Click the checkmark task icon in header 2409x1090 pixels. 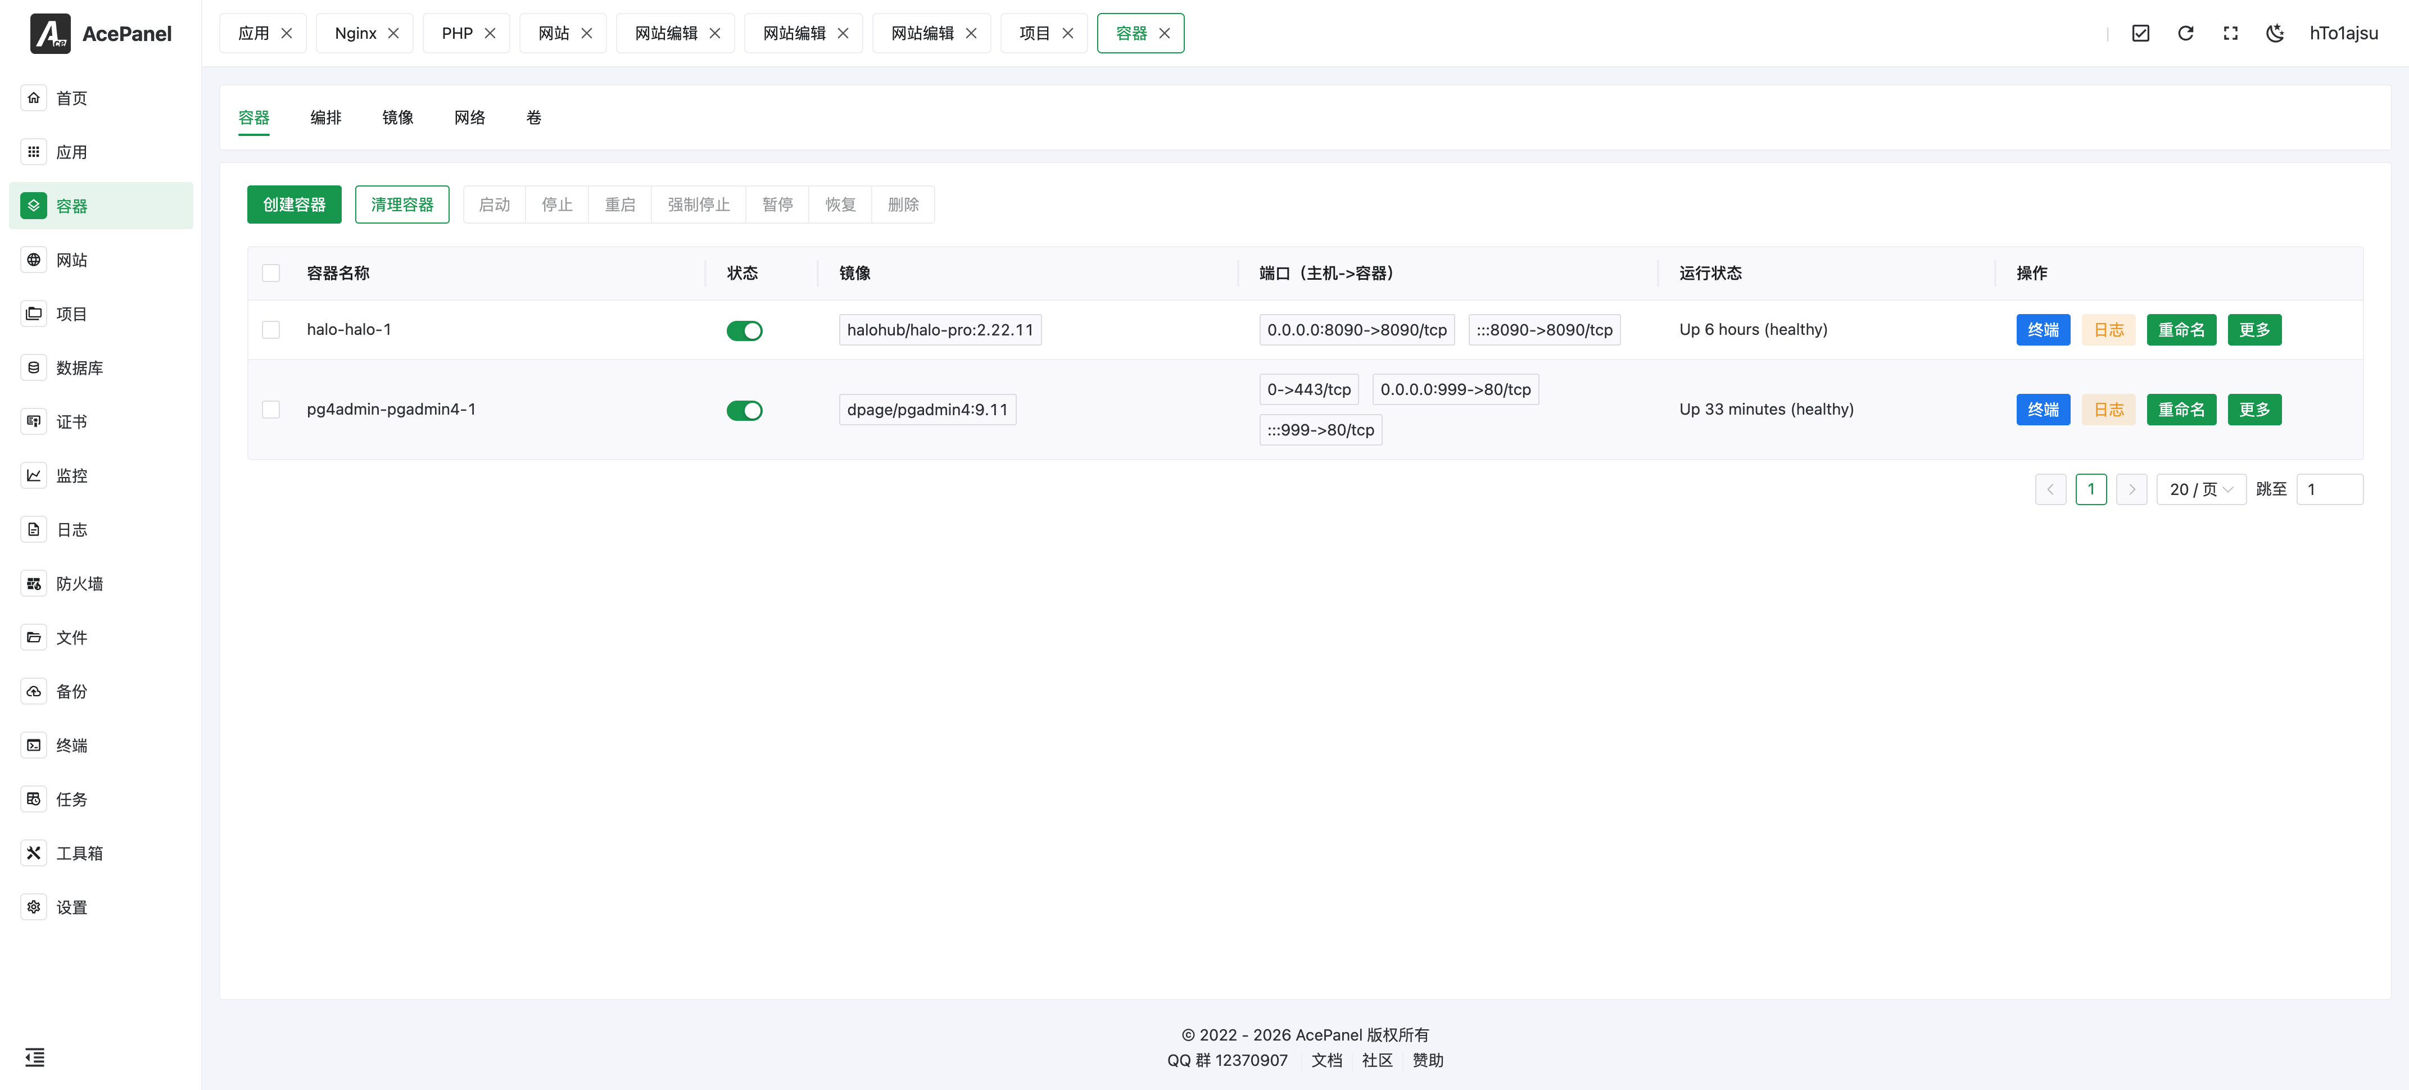(x=2140, y=34)
